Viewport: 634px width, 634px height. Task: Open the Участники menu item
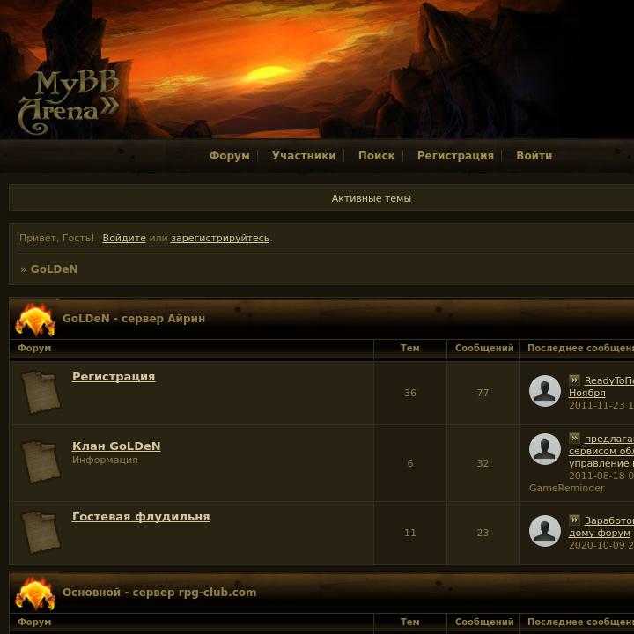click(304, 156)
